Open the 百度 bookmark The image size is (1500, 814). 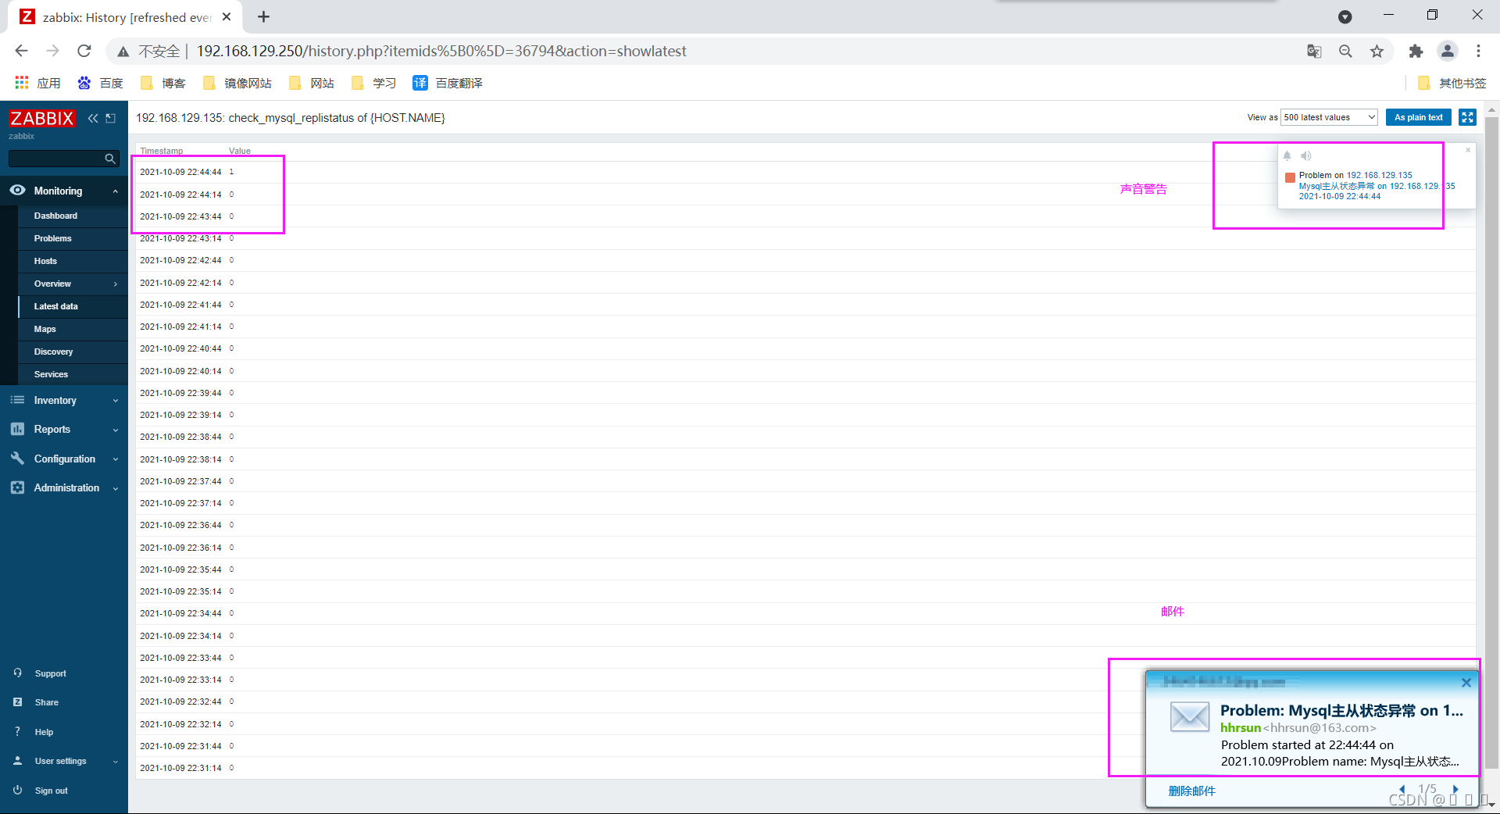point(100,83)
